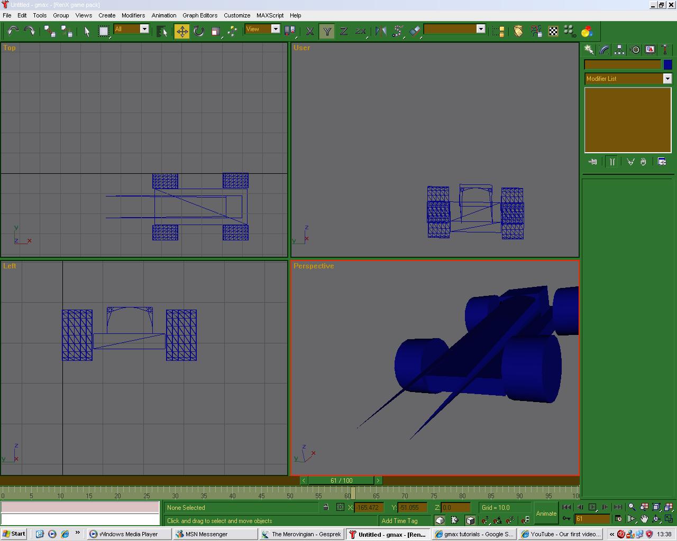677x541 pixels.
Task: Expand the Modifier List dropdown
Action: [x=667, y=79]
